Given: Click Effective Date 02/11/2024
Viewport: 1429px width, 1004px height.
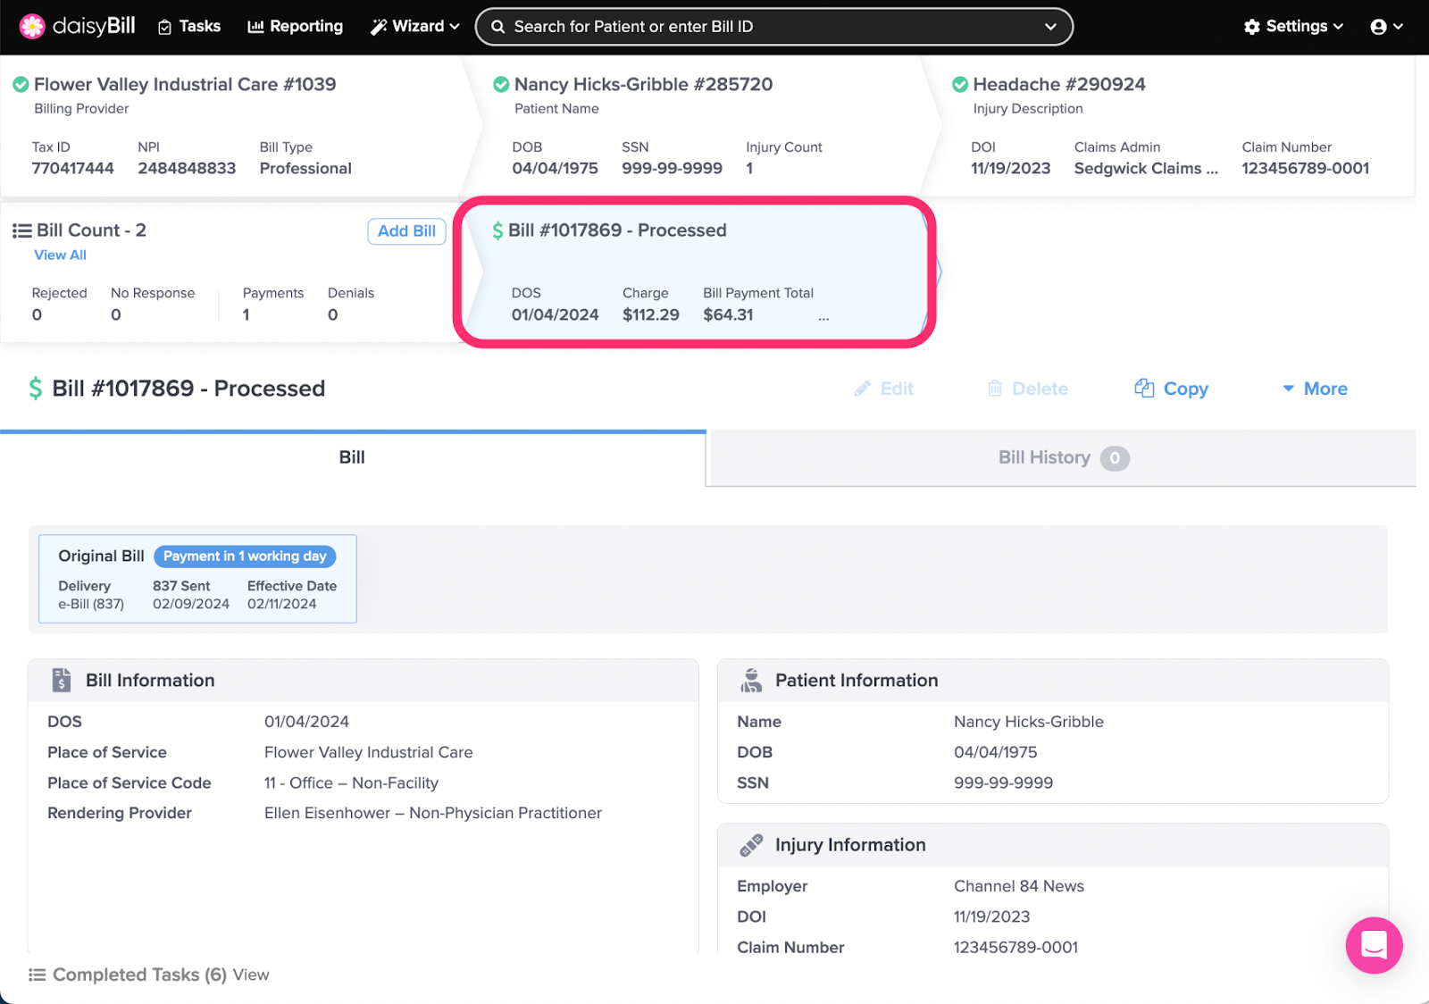Looking at the screenshot, I should click(282, 604).
